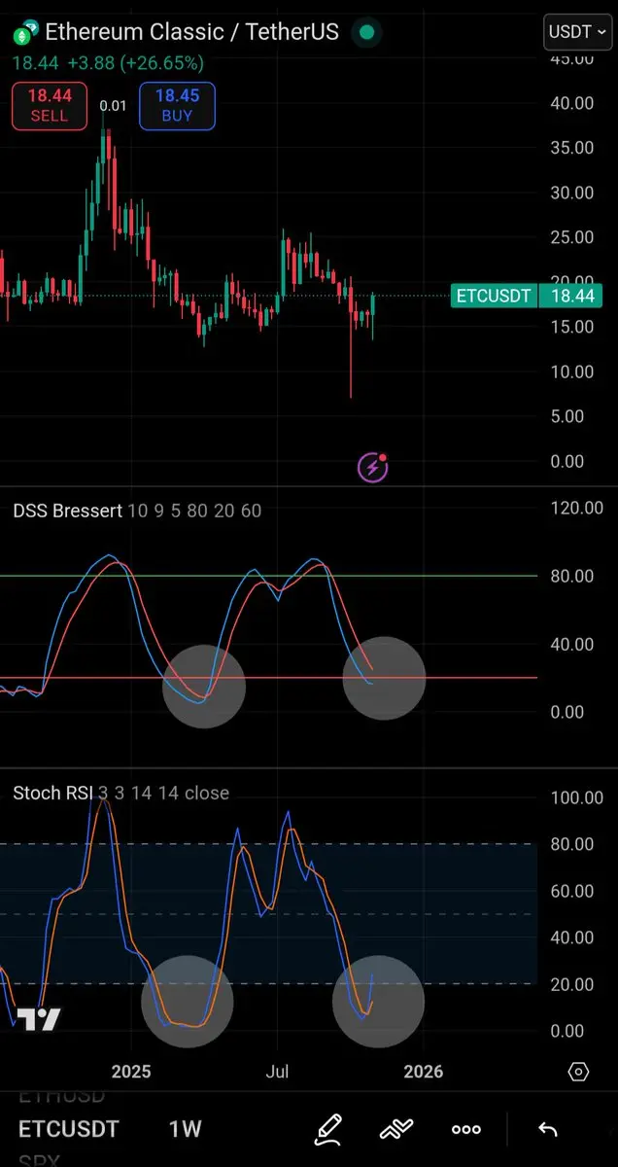Open the USDT currency dropdown
Screen dimensions: 618x1167
pos(578,32)
